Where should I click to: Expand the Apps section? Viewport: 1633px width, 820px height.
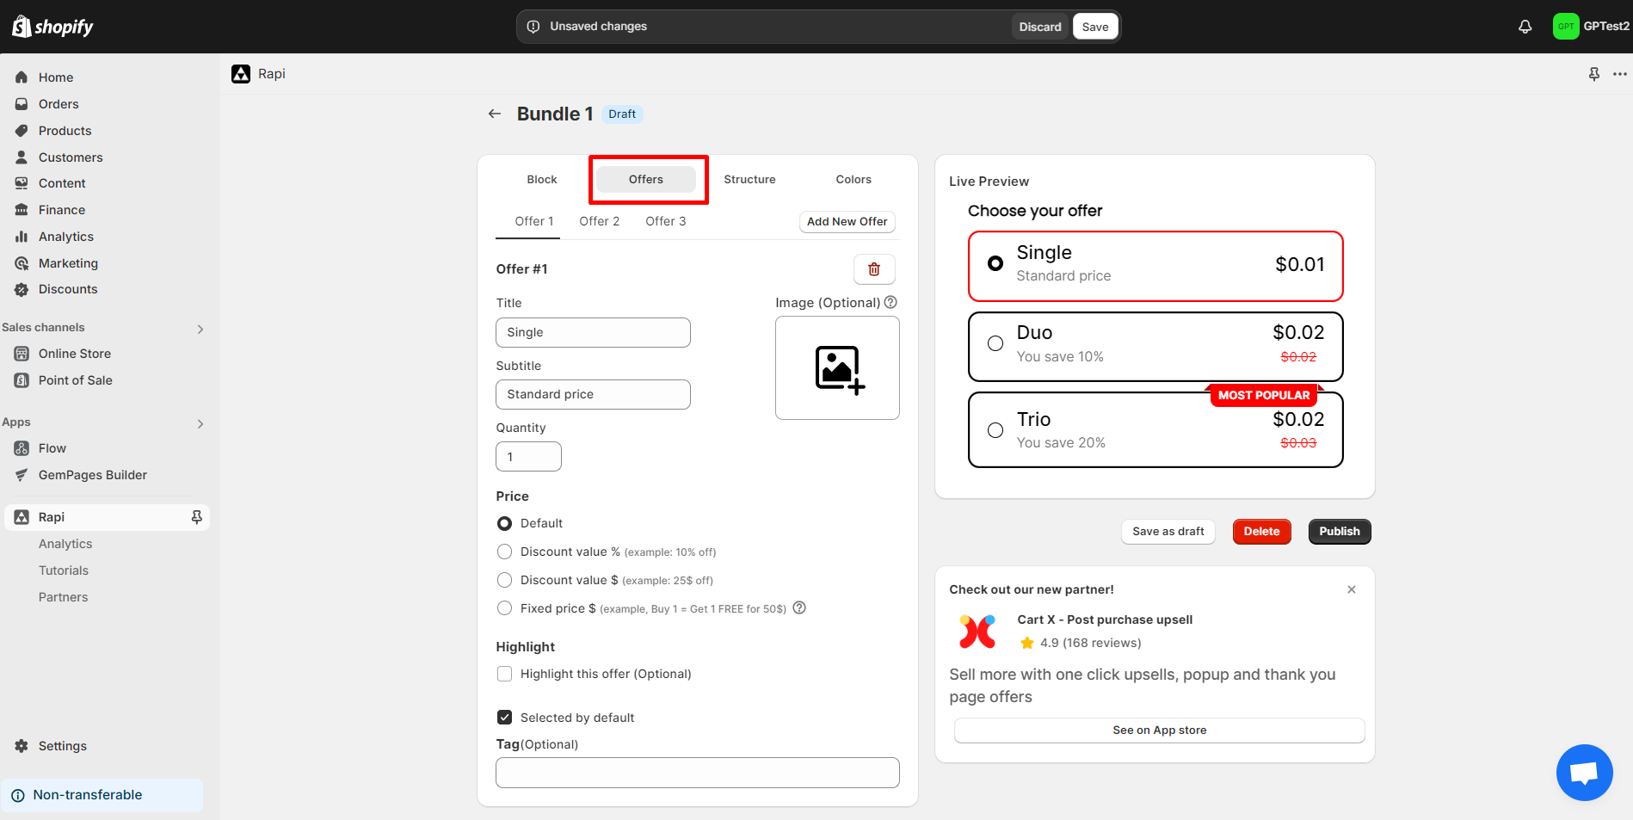coord(200,423)
